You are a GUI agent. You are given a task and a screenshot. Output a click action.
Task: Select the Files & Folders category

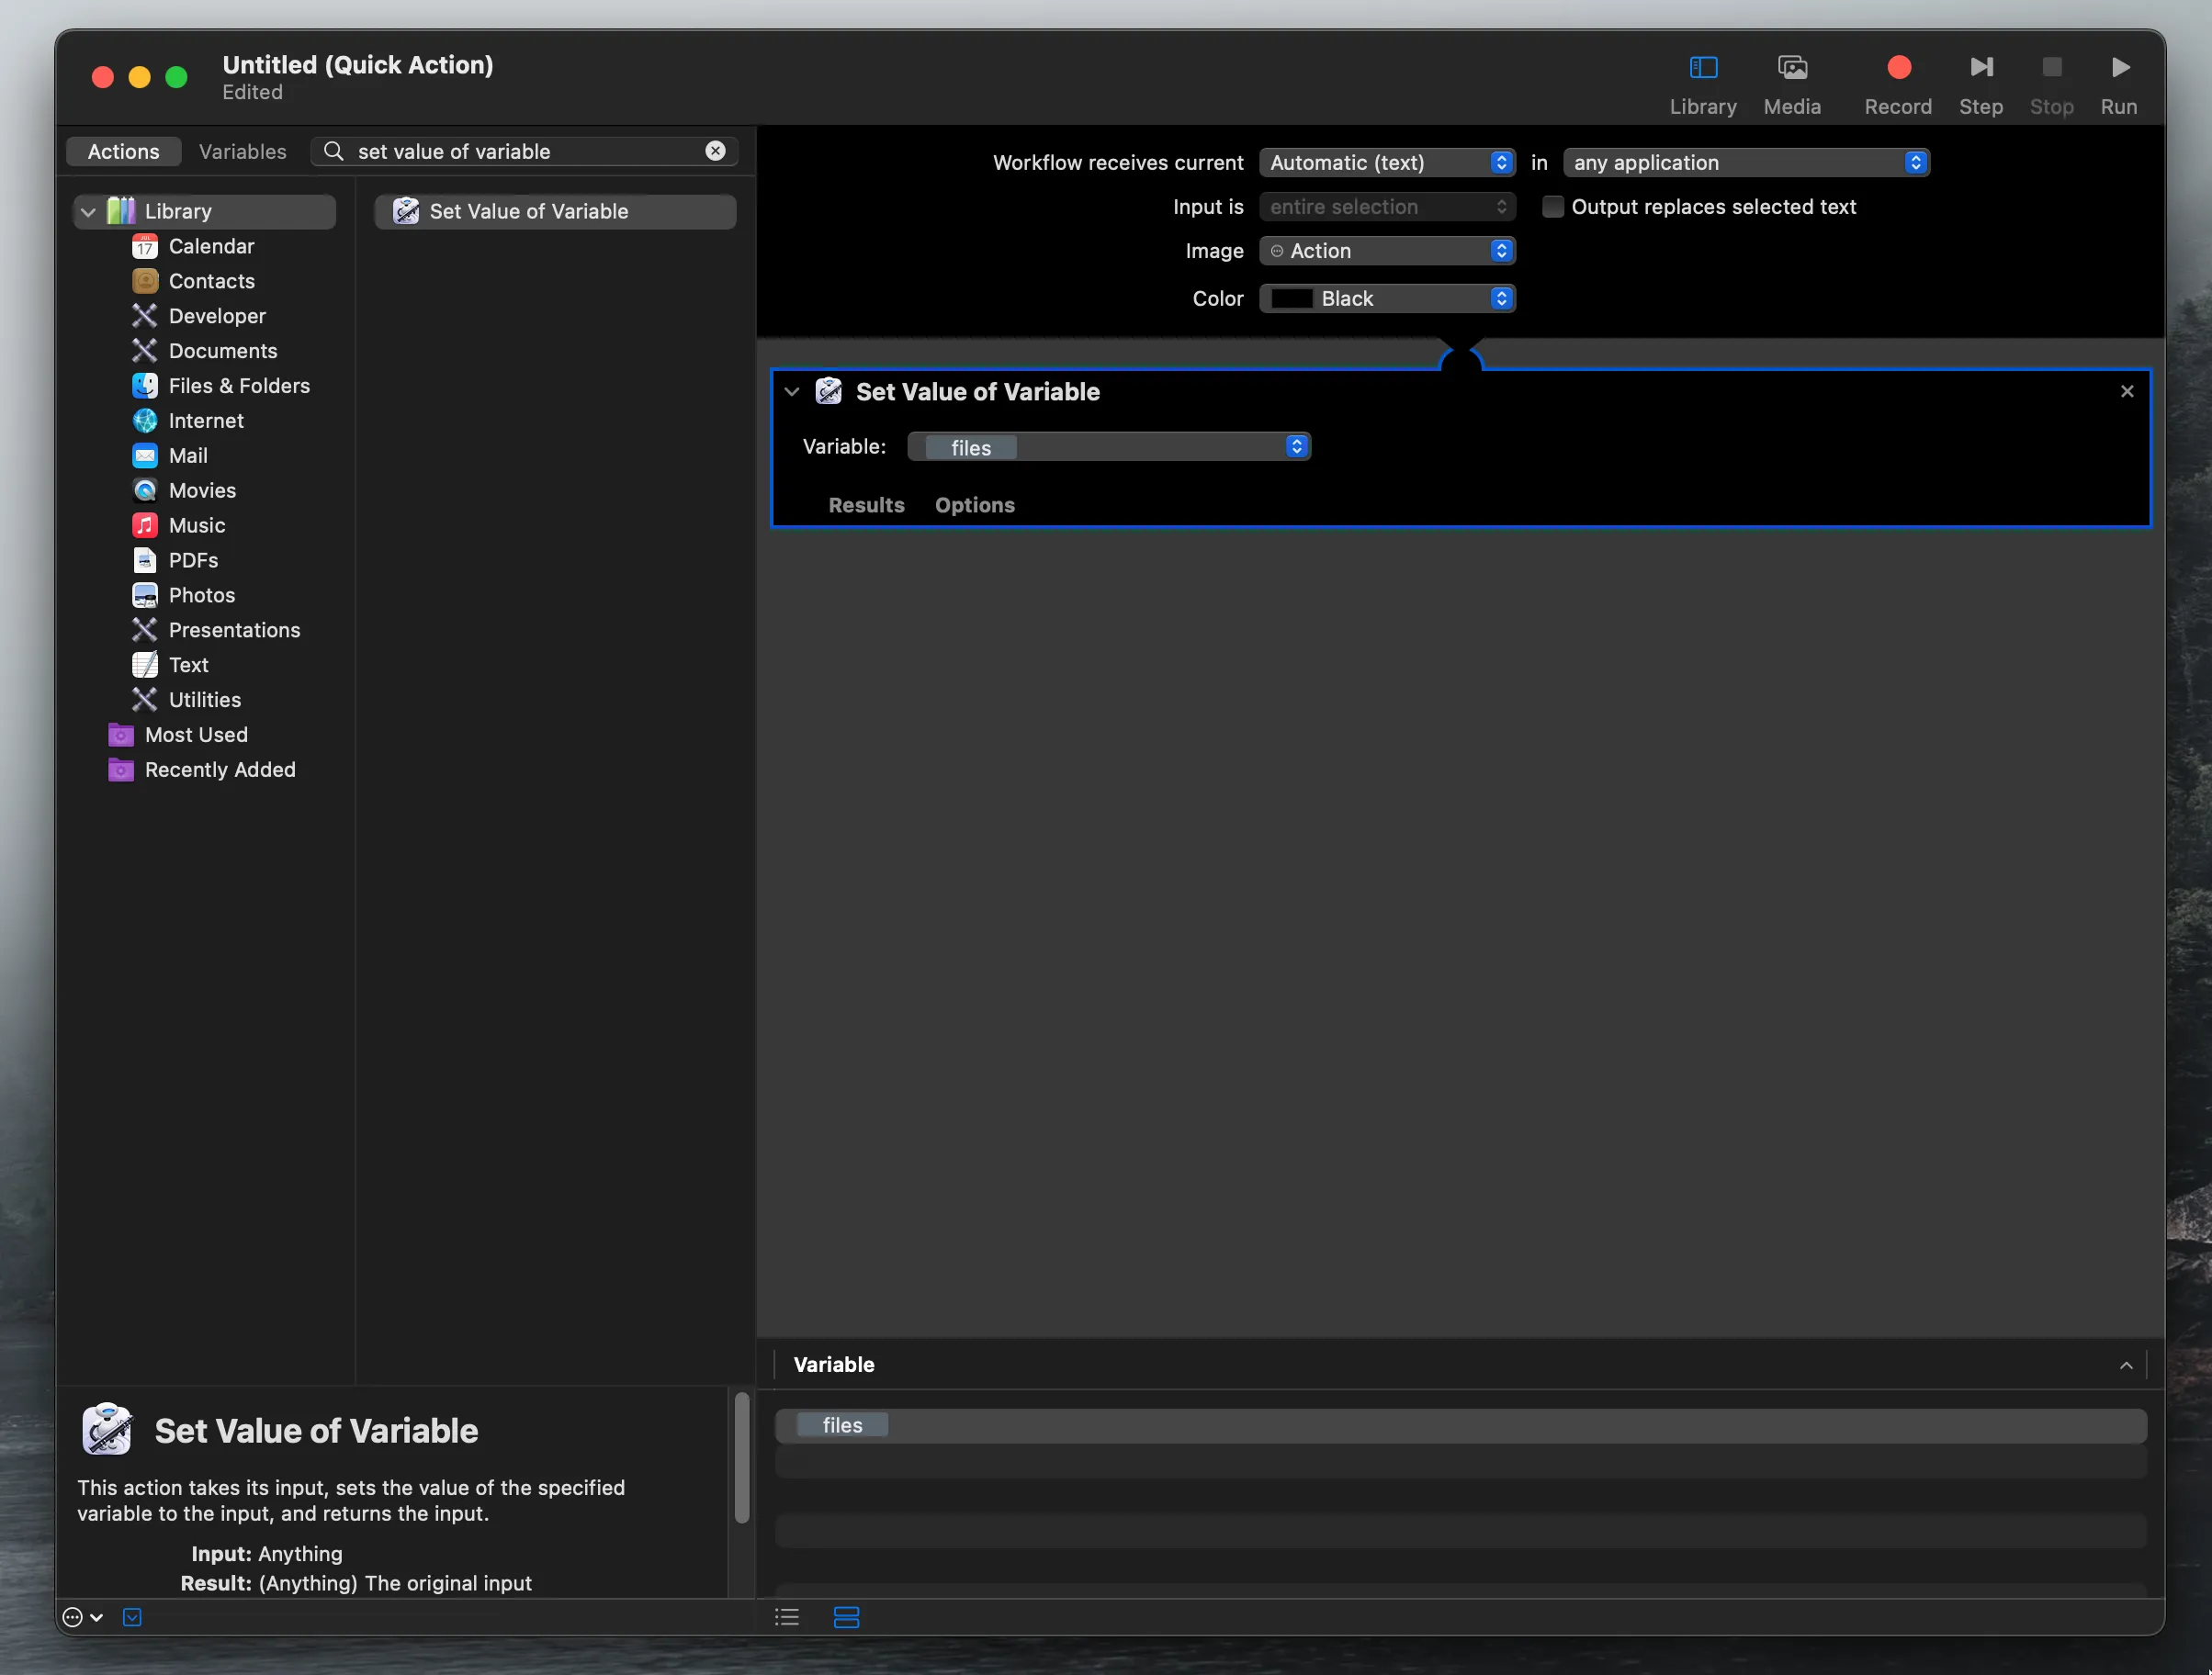coord(239,385)
